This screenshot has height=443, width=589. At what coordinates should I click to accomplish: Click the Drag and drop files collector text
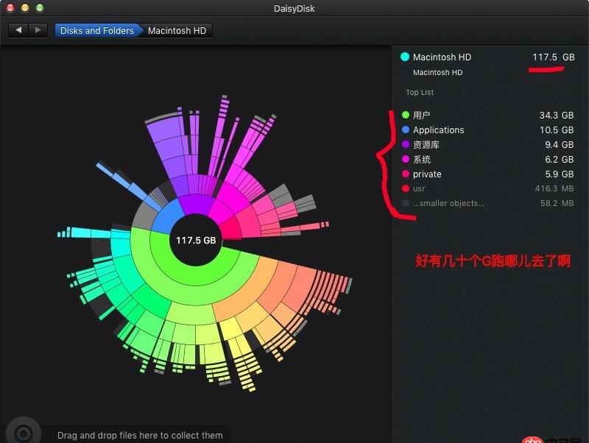140,435
